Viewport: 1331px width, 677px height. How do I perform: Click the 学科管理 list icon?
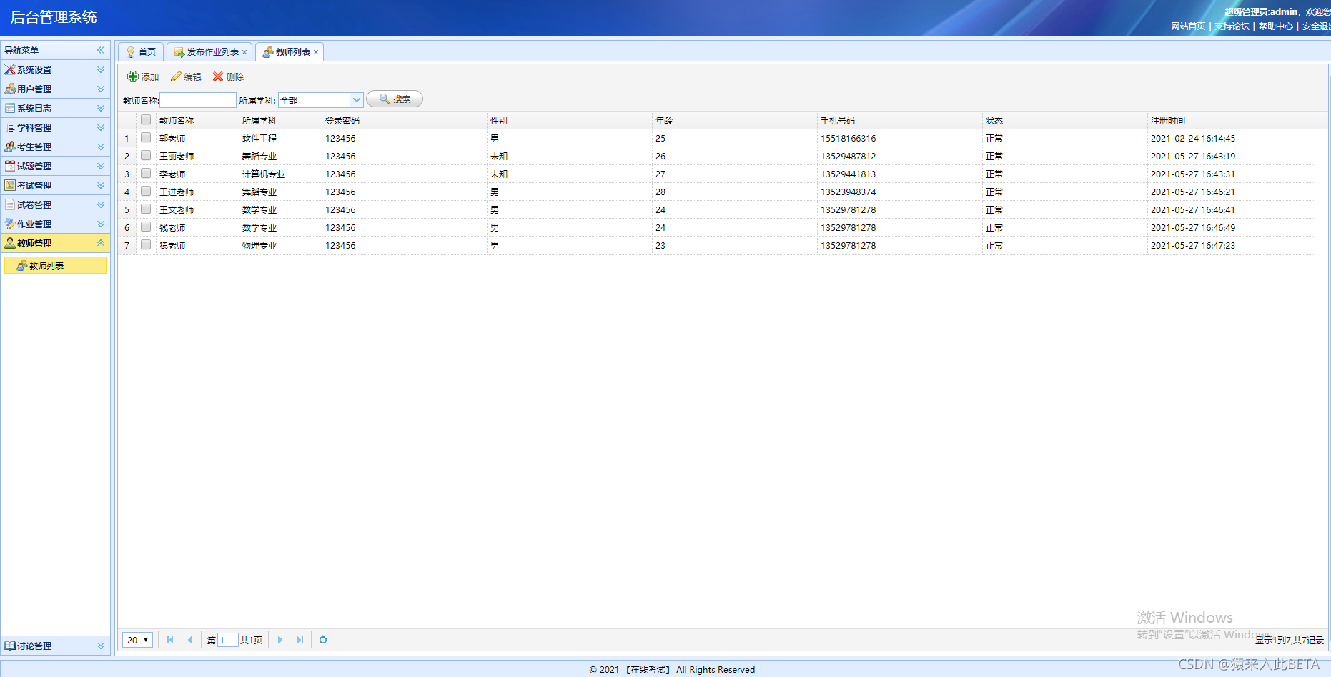pos(10,127)
